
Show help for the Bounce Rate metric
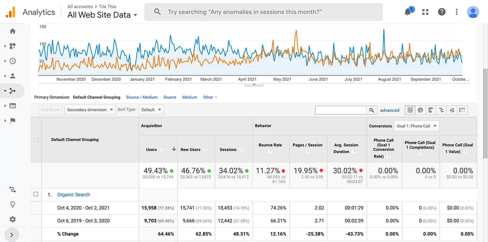coord(270,152)
